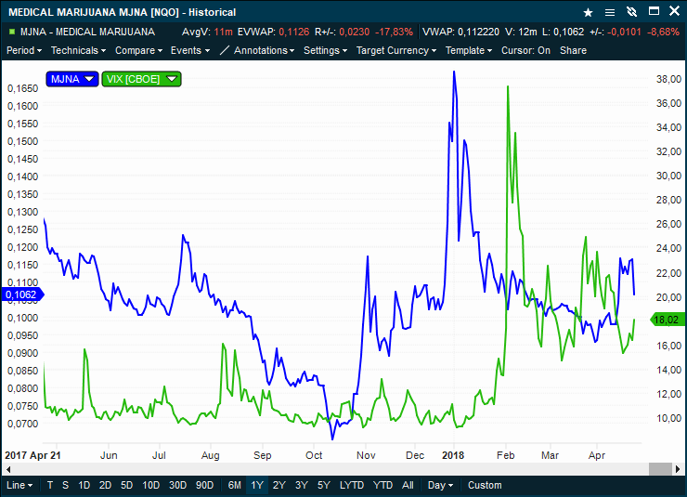Select the All time range
The height and width of the screenshot is (497, 687).
408,485
